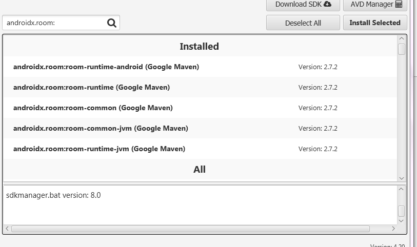Click the horizontal scrollbar thumb

pyautogui.click(x=190, y=229)
